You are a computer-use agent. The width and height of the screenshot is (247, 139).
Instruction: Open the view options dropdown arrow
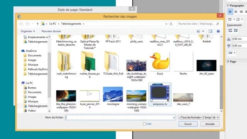(203, 31)
